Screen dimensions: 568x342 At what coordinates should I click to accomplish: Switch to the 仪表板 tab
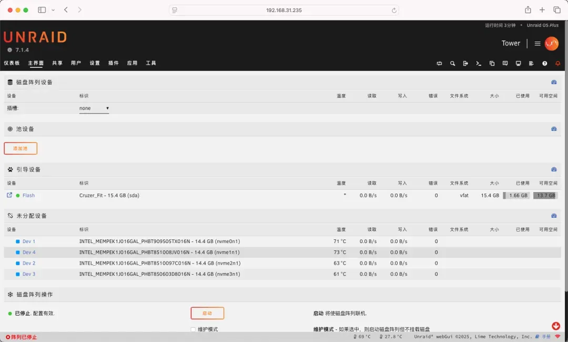pyautogui.click(x=12, y=63)
